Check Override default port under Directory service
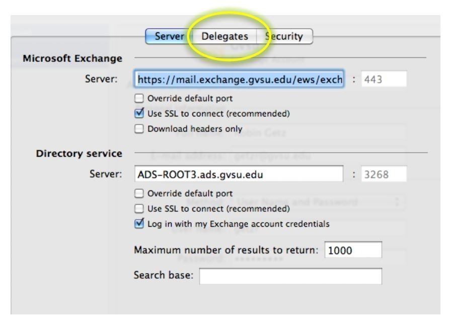The image size is (450, 324). click(x=139, y=193)
